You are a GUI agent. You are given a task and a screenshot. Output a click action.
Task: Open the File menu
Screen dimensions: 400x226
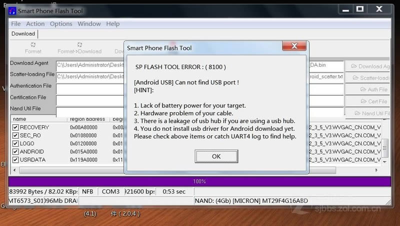[16, 24]
